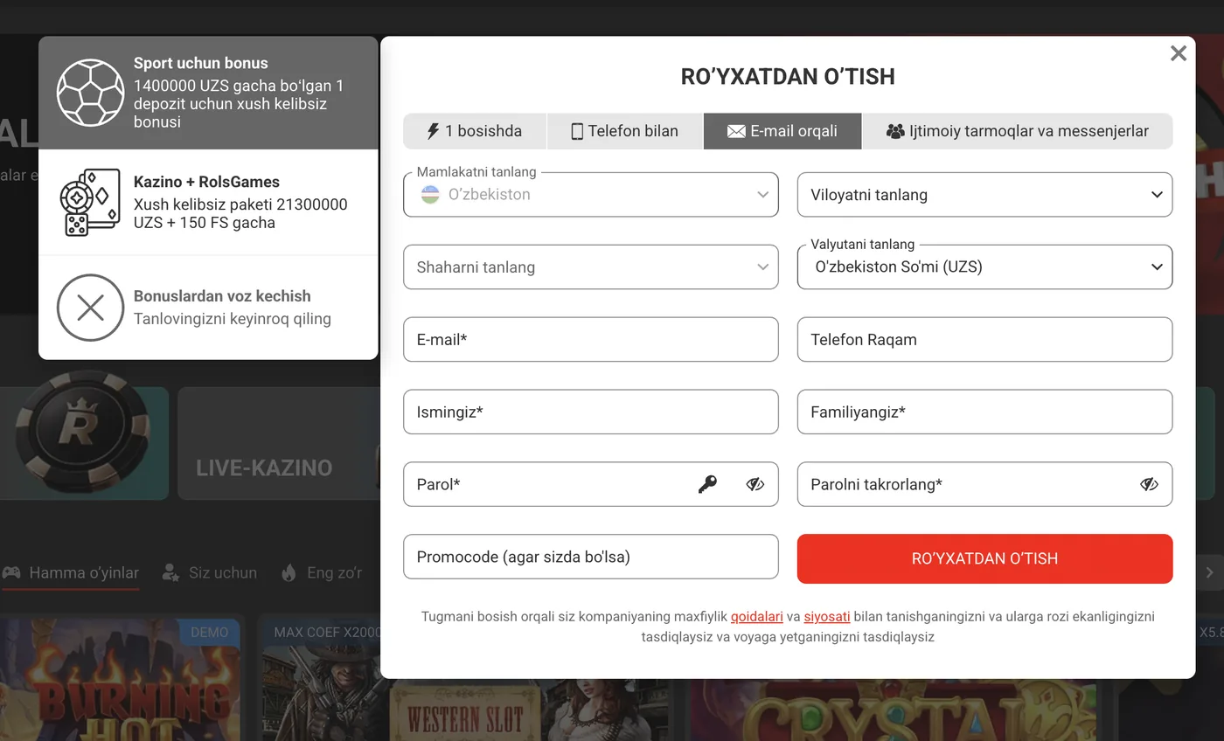Click the right arrow on games tabs

click(x=1210, y=572)
